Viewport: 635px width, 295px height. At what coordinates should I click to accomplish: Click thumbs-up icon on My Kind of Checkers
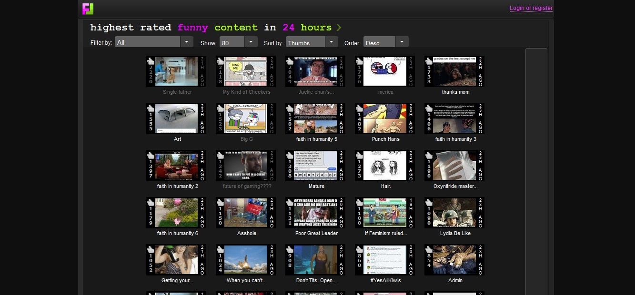[x=221, y=61]
